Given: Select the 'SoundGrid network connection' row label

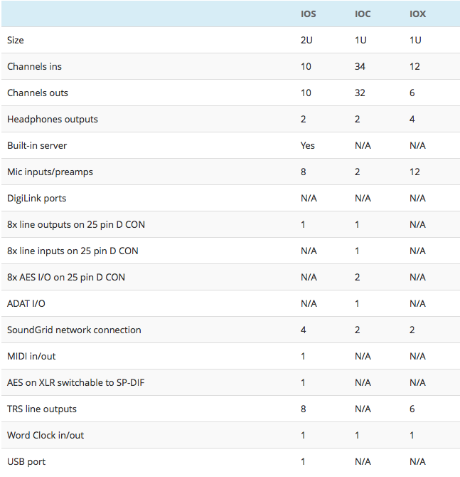Looking at the screenshot, I should pos(74,330).
